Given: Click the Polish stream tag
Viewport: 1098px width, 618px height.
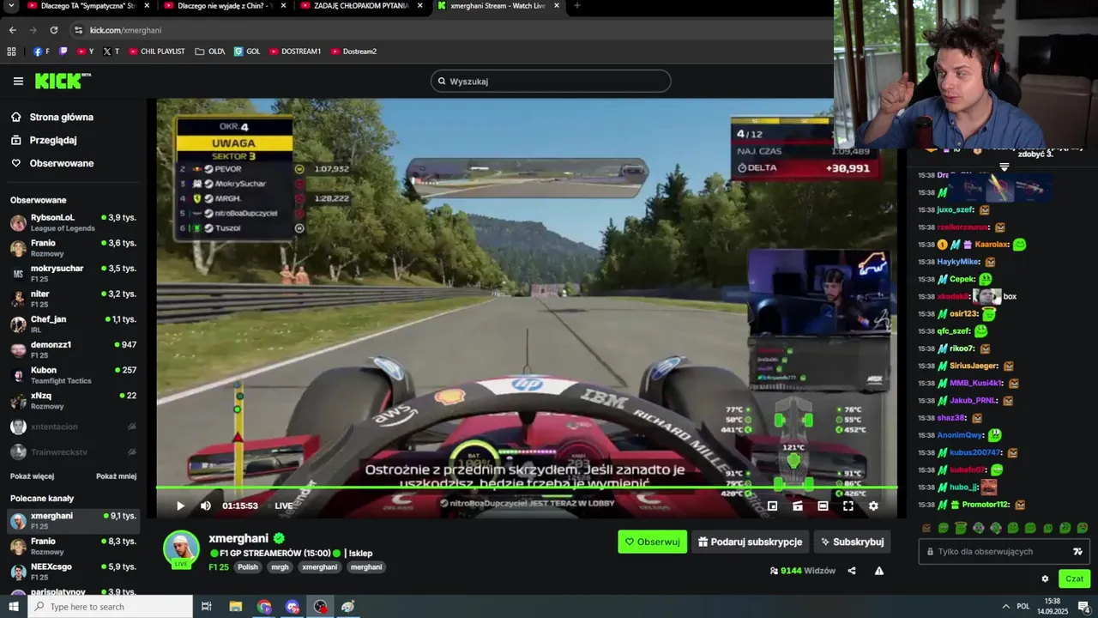Looking at the screenshot, I should [x=248, y=566].
